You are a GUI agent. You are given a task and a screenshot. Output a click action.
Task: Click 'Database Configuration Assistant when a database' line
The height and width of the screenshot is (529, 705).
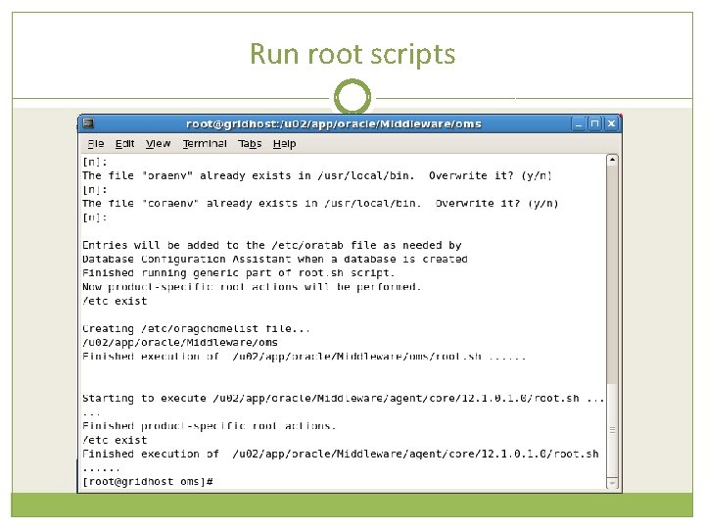275,260
